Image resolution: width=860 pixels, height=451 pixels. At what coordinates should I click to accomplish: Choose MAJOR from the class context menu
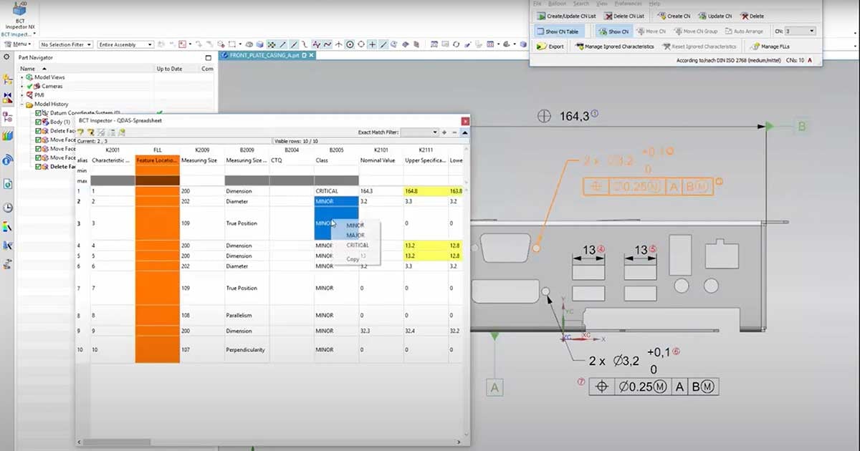tap(355, 236)
